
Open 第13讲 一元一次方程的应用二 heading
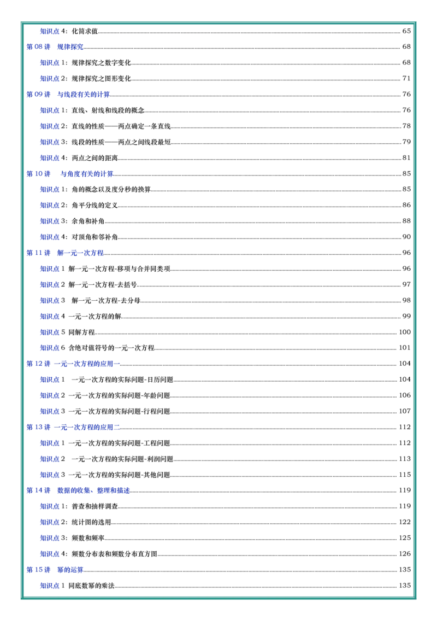coord(218,427)
